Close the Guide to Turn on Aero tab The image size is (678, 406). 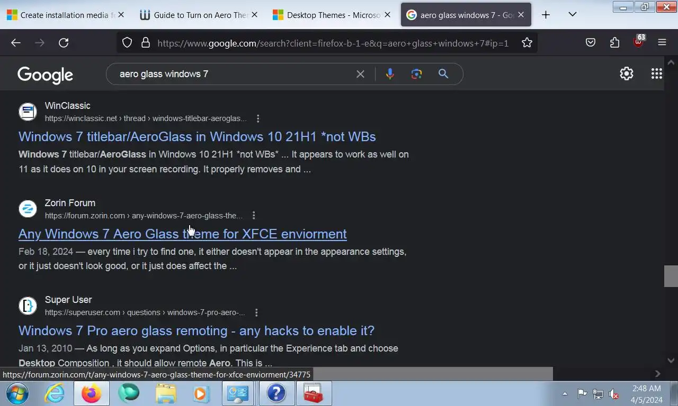pyautogui.click(x=254, y=15)
